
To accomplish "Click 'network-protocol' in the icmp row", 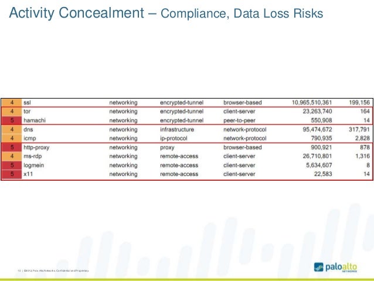I will click(244, 138).
